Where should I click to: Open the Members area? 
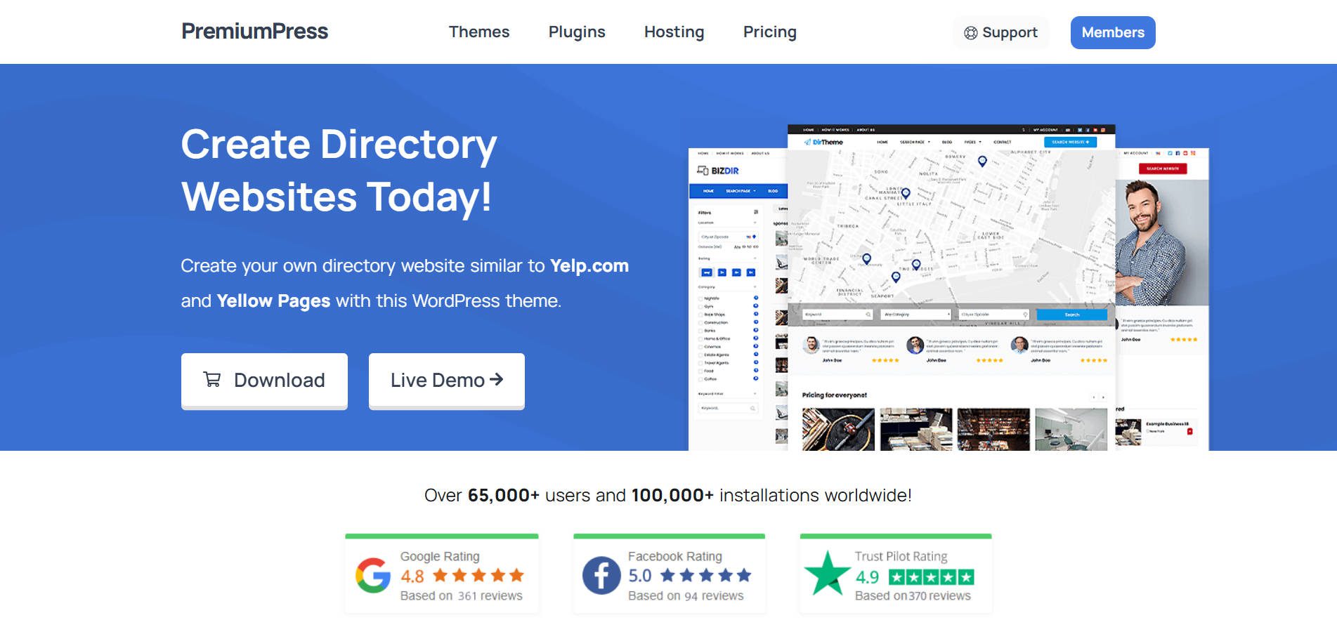click(x=1113, y=33)
